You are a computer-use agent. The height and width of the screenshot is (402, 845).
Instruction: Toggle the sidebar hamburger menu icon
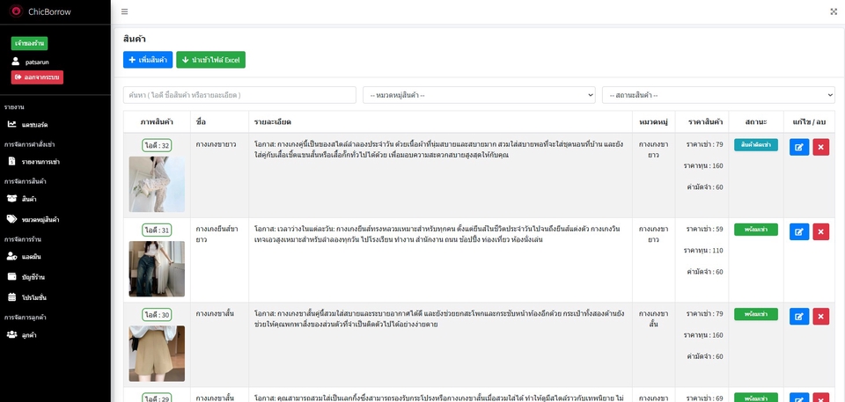124,11
